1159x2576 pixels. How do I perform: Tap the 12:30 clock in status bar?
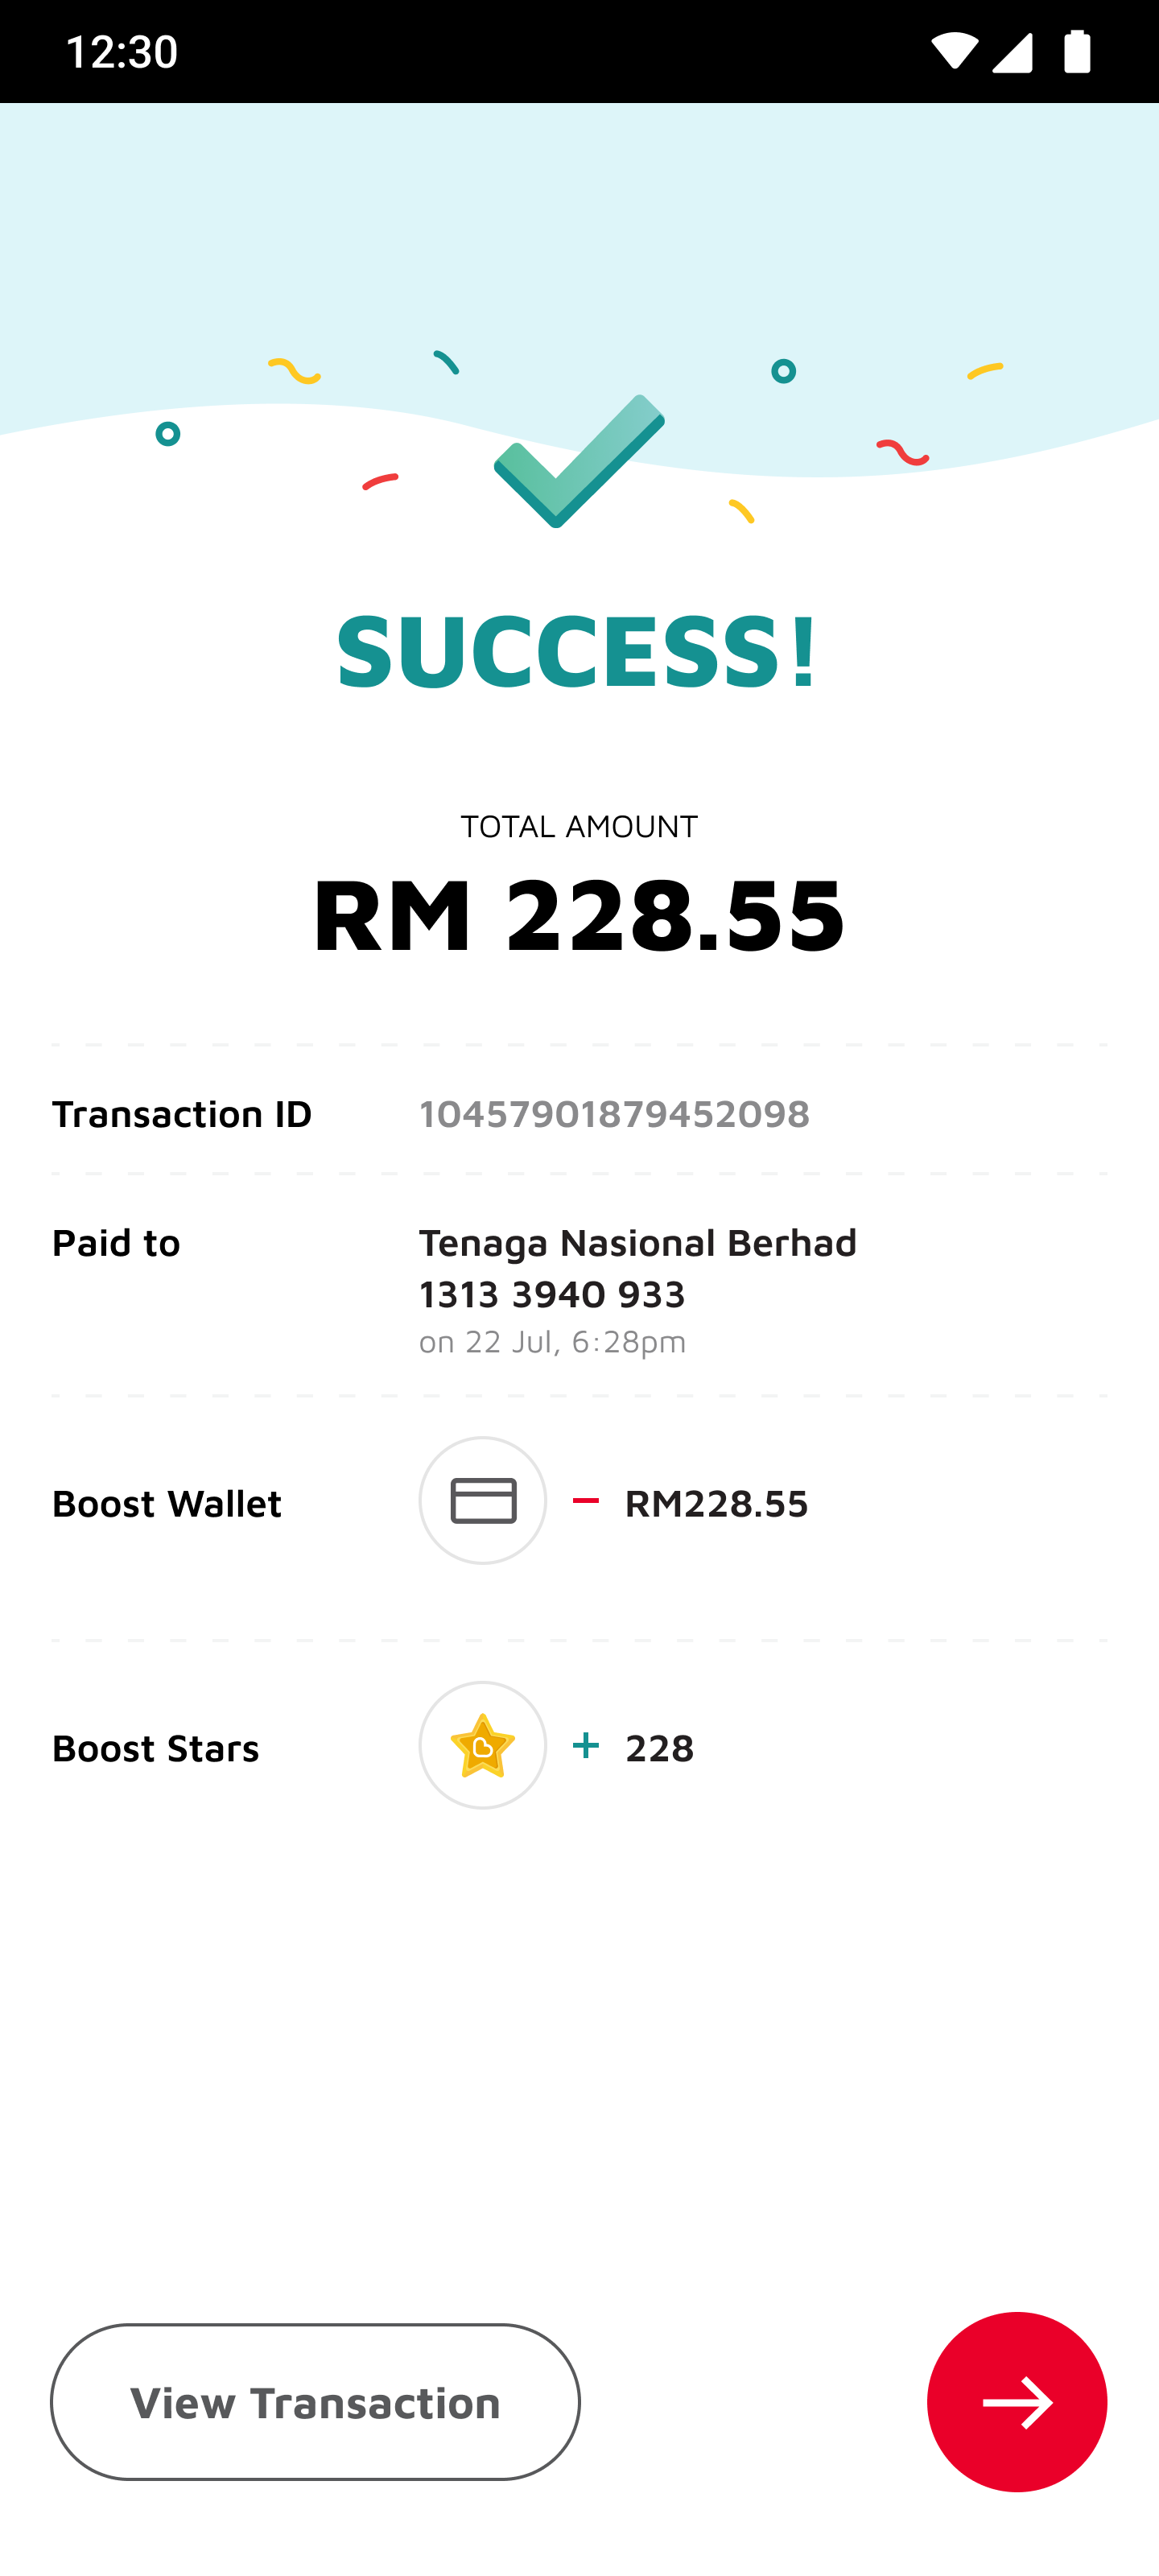click(122, 51)
